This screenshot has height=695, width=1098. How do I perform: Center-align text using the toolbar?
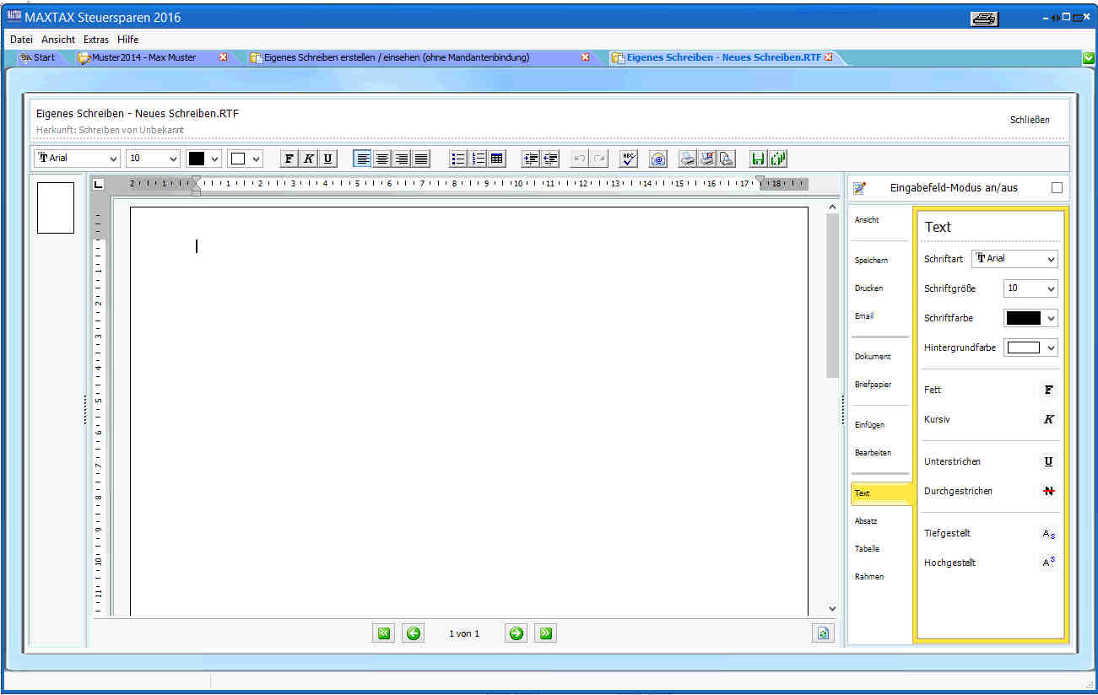tap(382, 159)
